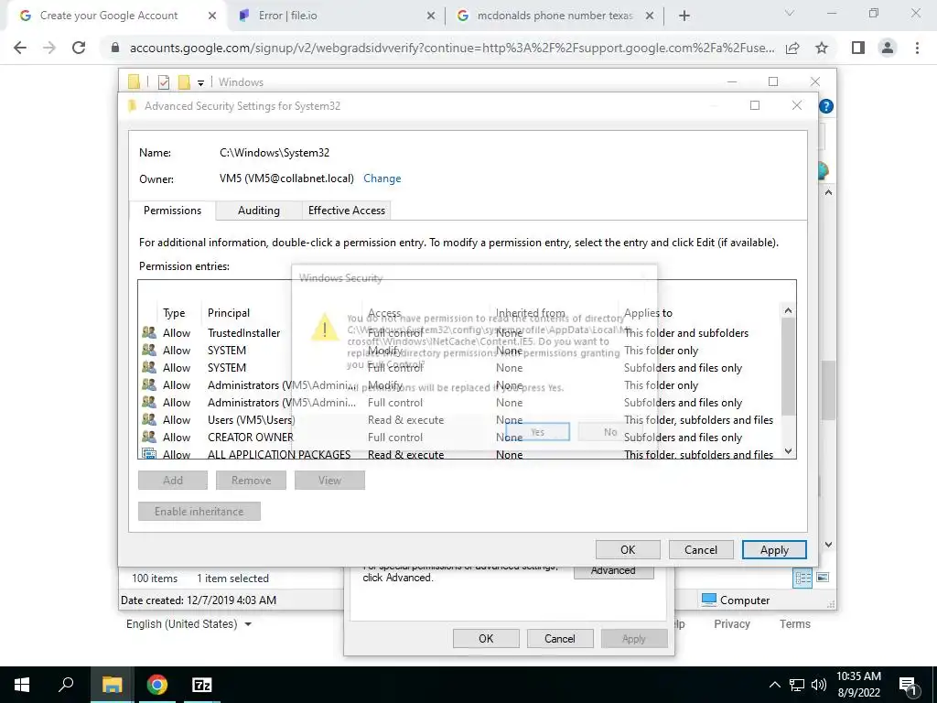937x703 pixels.
Task: Switch Explorer to details view
Action: [x=802, y=578]
